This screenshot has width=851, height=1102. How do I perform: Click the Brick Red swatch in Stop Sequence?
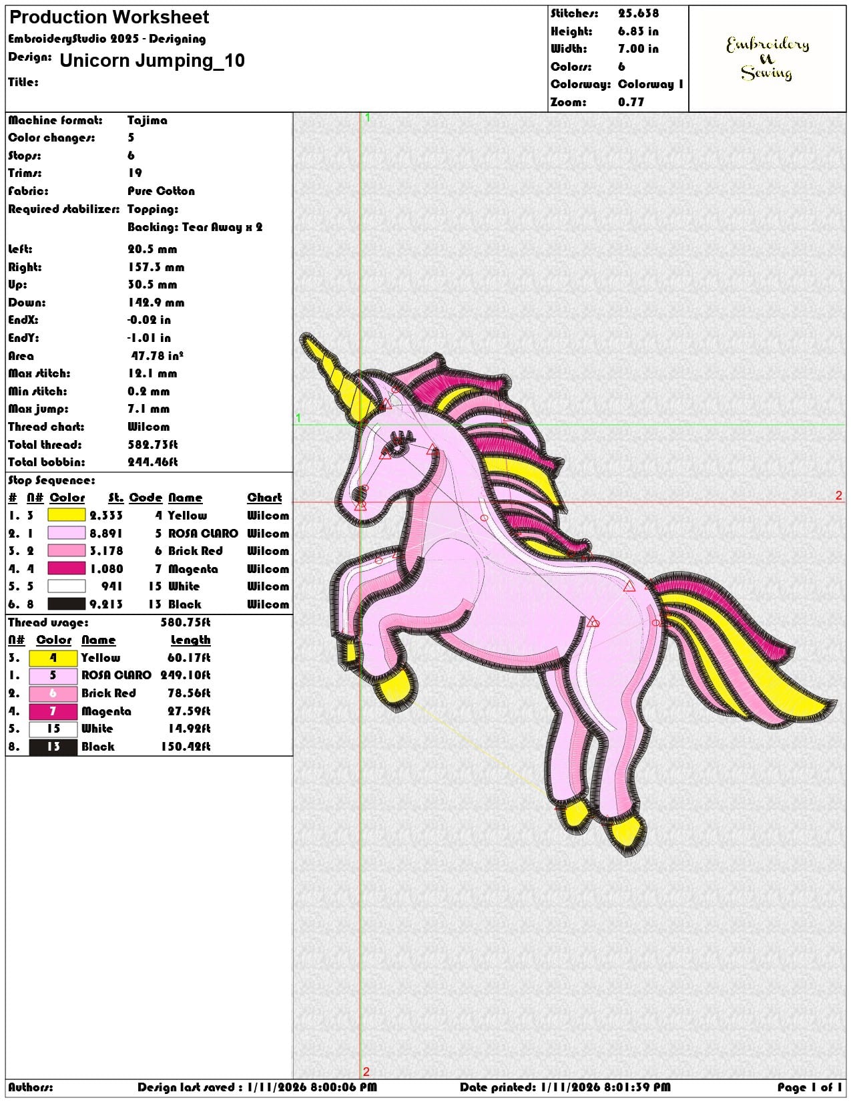click(67, 550)
